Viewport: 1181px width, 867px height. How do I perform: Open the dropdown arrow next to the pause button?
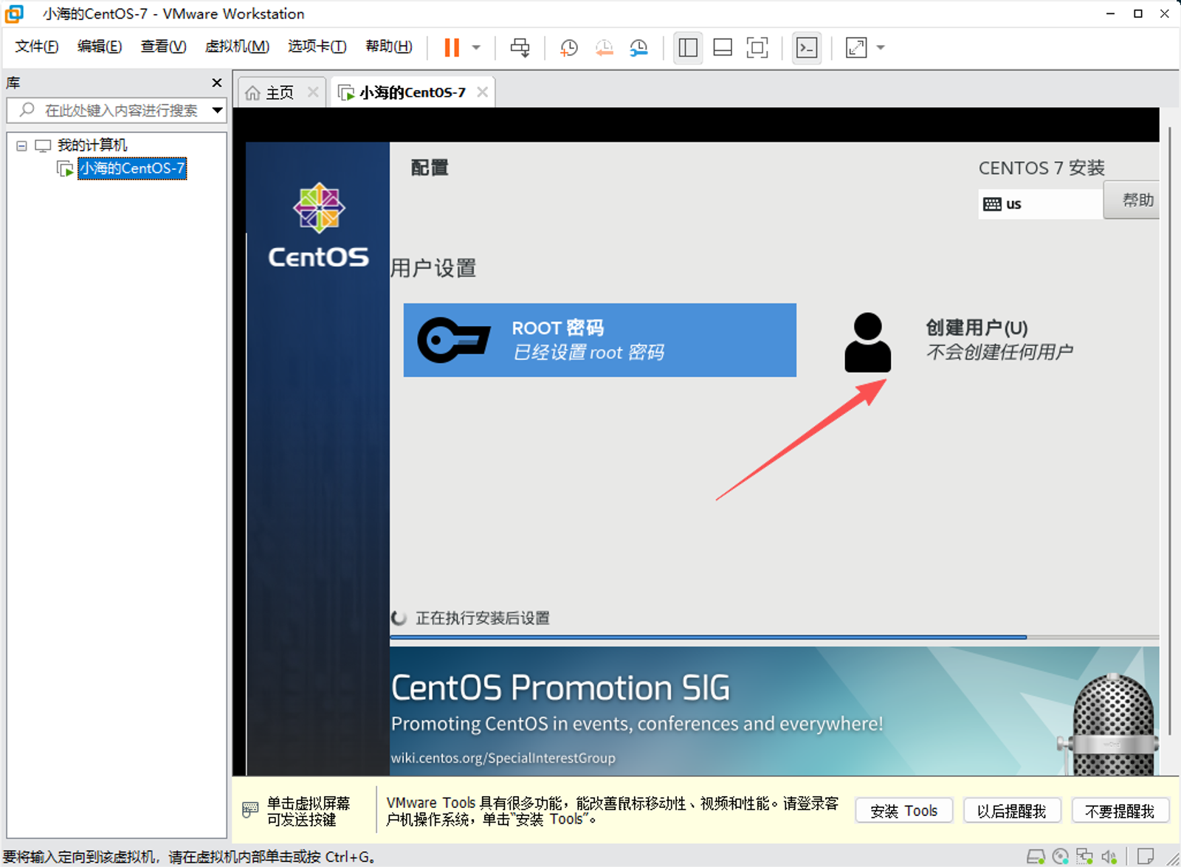[x=476, y=48]
